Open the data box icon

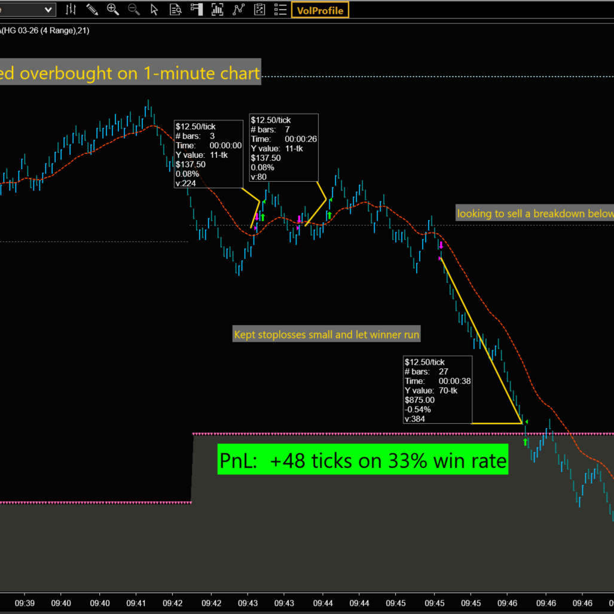point(175,10)
